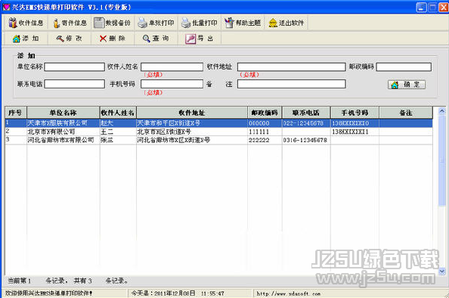Image resolution: width=449 pixels, height=298 pixels.
Task: Open 寄件信息 sender info toolbar button
Action: (70, 23)
